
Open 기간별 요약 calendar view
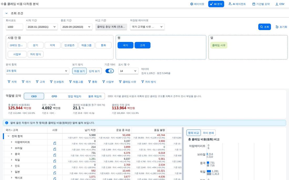click(261, 4)
